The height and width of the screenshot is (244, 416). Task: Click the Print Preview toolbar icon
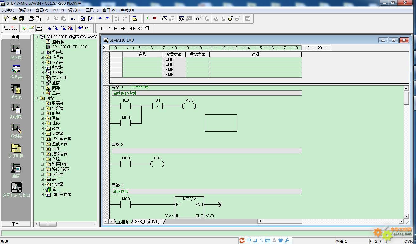[x=39, y=18]
